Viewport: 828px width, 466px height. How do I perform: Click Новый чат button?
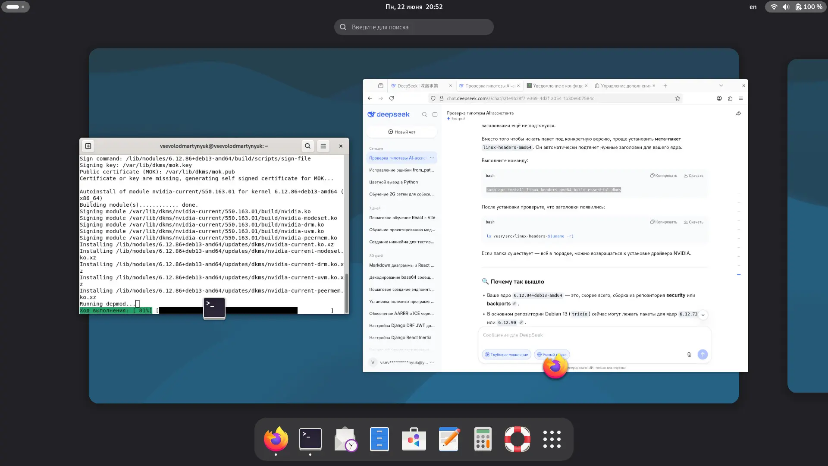[x=401, y=132]
